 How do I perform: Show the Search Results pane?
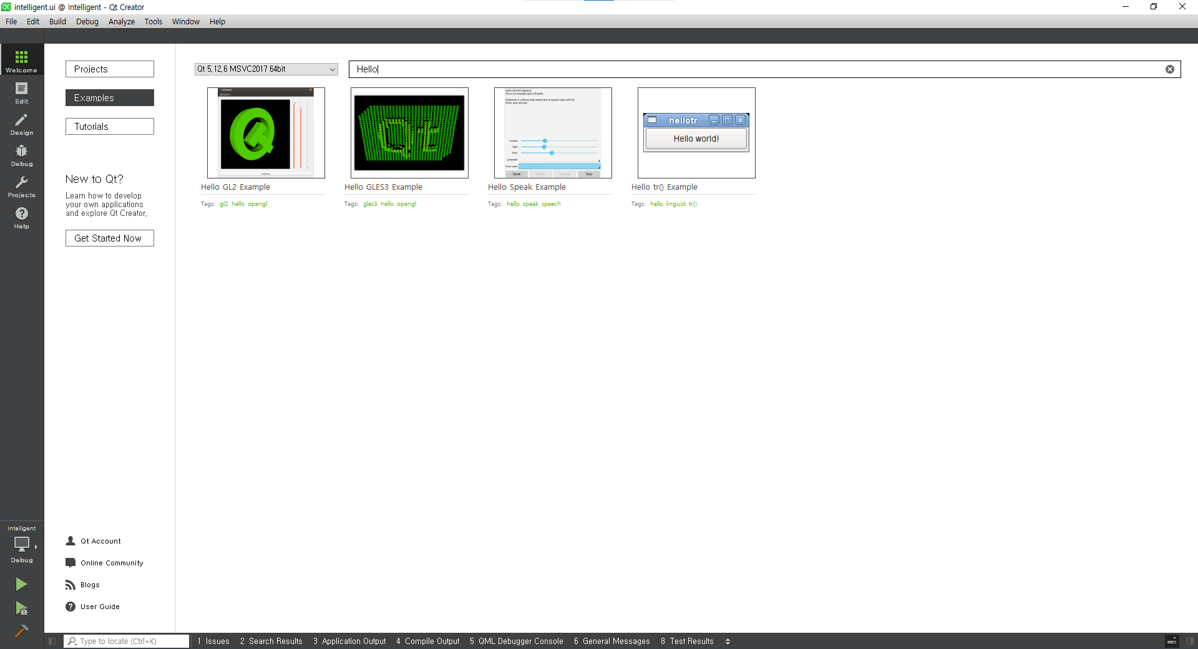(271, 641)
